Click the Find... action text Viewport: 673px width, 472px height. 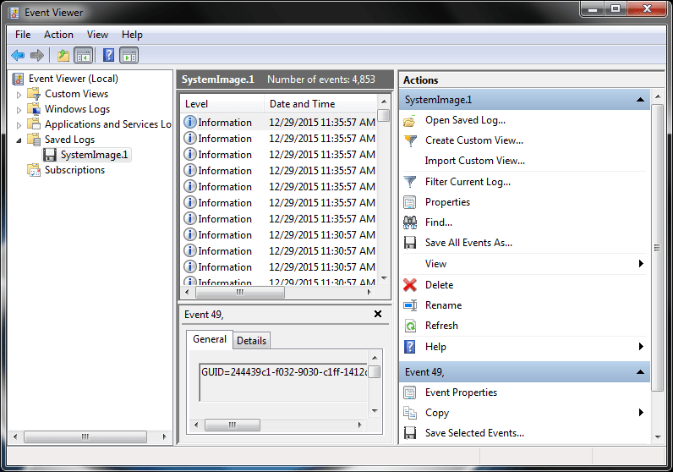point(438,222)
